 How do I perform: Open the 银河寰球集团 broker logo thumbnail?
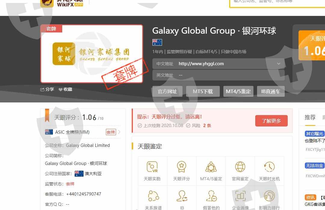[92, 54]
